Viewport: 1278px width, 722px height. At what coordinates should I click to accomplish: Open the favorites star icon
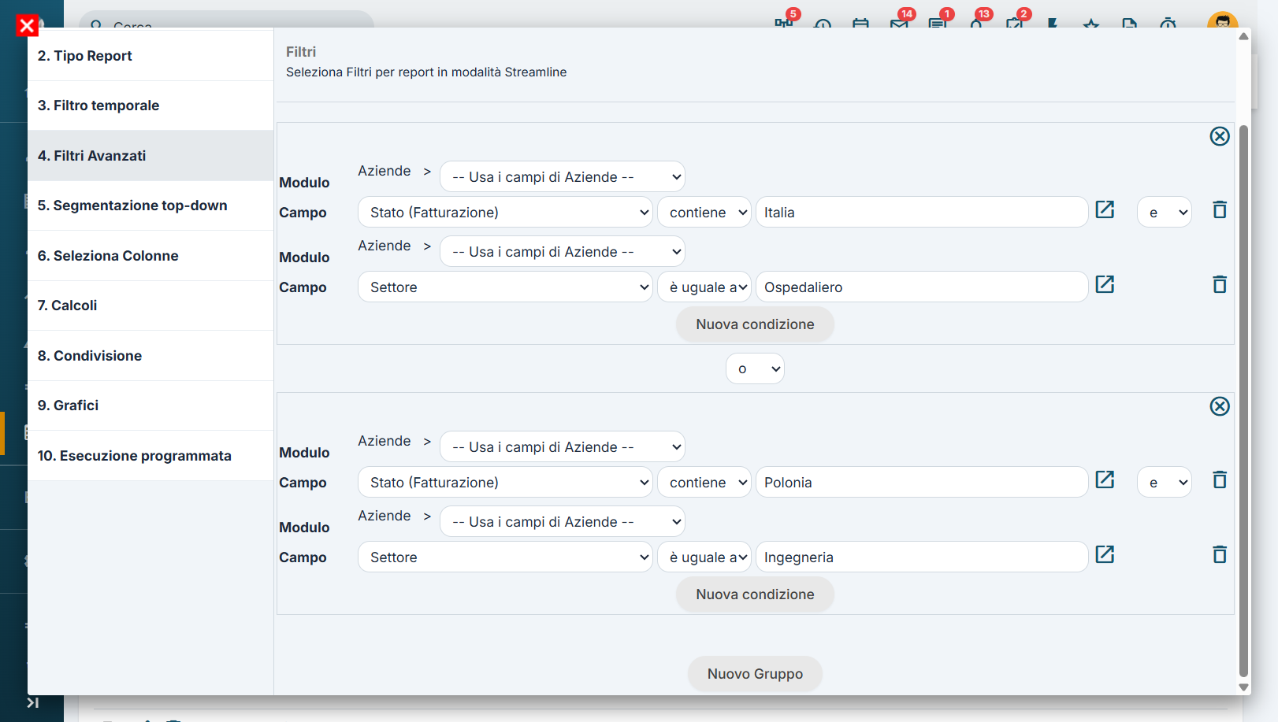tap(1091, 23)
